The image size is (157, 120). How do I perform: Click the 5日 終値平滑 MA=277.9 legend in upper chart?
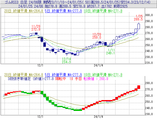click(x=63, y=11)
